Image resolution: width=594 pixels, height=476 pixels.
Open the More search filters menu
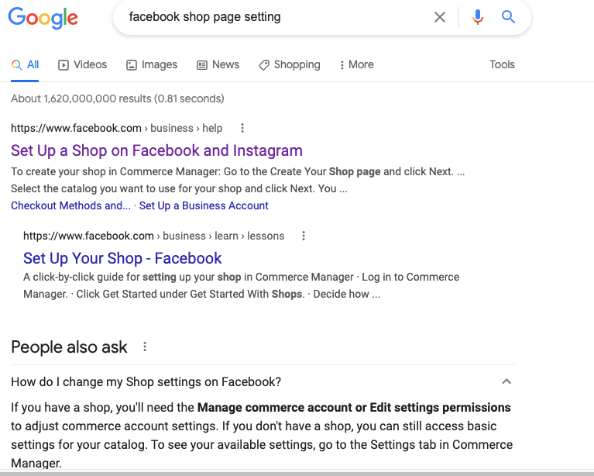357,65
